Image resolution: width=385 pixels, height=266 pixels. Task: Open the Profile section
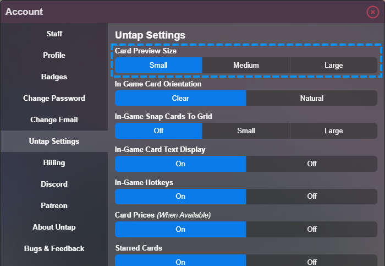(54, 55)
